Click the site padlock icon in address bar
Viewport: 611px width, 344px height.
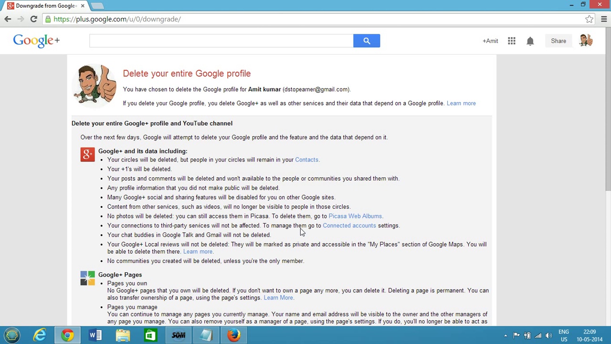coord(48,19)
